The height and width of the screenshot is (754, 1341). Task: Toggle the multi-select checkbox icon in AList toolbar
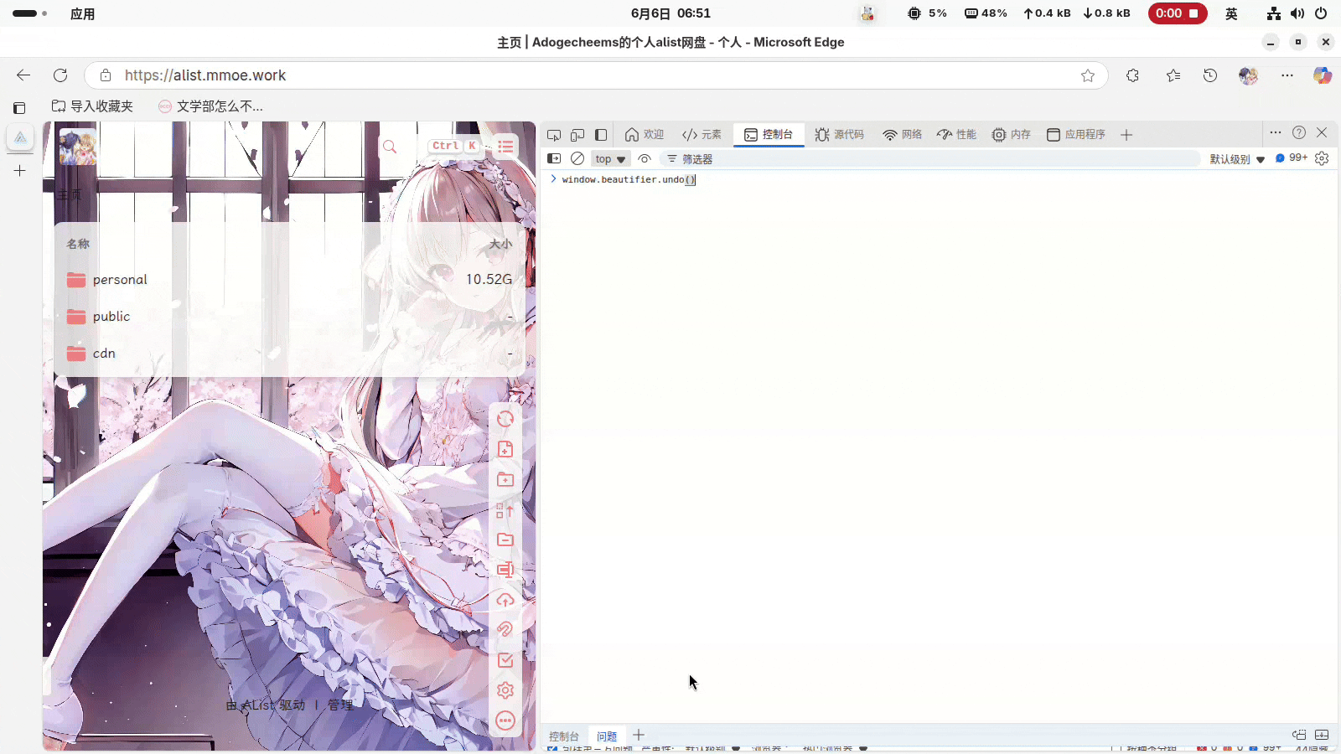click(505, 660)
